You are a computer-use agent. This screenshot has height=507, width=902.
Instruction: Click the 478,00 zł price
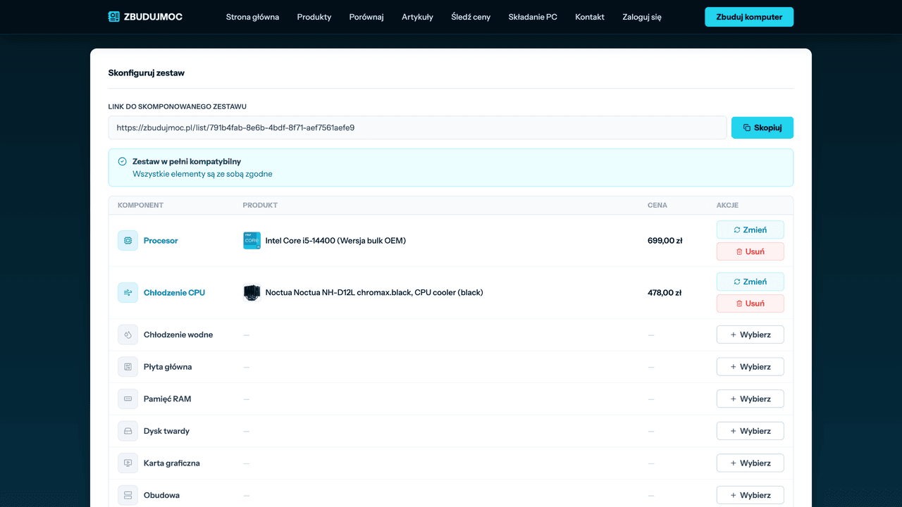pyautogui.click(x=665, y=293)
